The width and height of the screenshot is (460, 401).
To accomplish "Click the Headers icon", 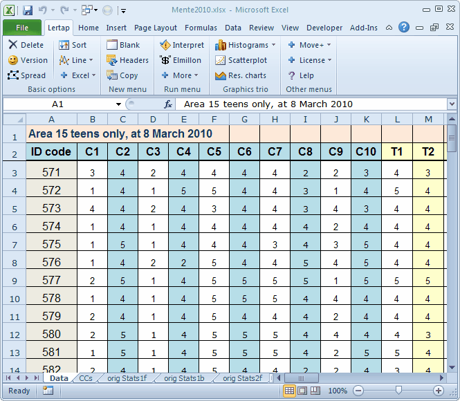I will point(112,60).
